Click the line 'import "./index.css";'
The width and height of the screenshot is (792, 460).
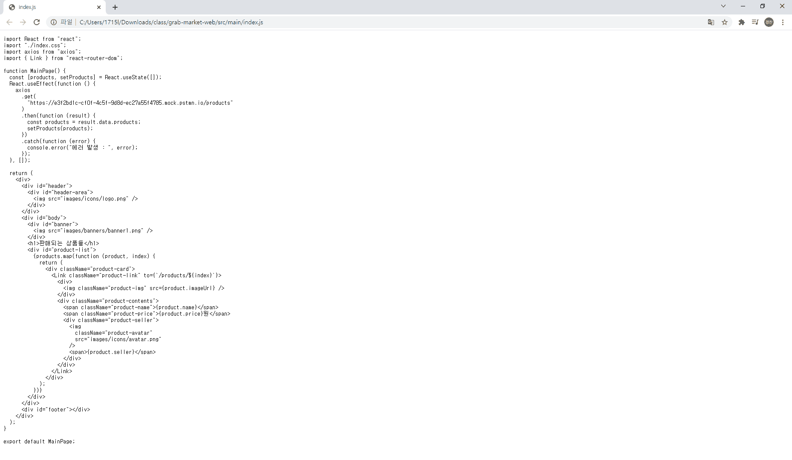coord(35,45)
